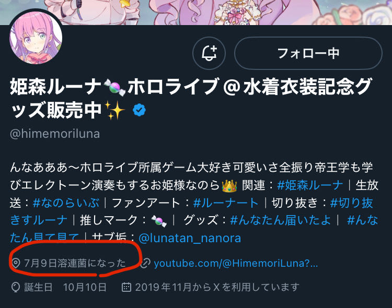Open the #なのらいぶ hashtag
This screenshot has height=308, width=392.
66,203
